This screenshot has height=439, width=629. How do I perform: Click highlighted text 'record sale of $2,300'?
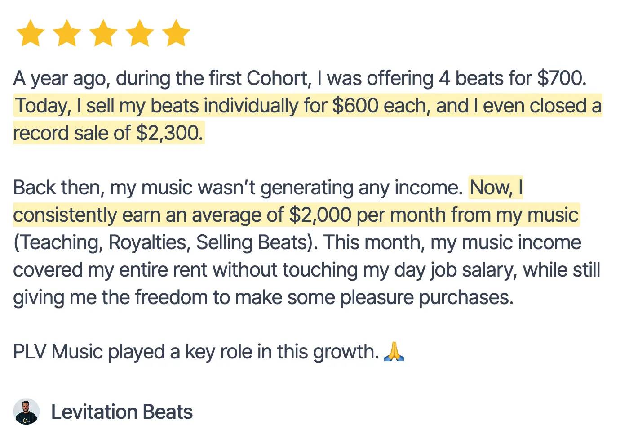pyautogui.click(x=108, y=133)
